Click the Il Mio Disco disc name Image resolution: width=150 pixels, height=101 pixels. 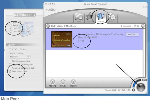point(70,26)
